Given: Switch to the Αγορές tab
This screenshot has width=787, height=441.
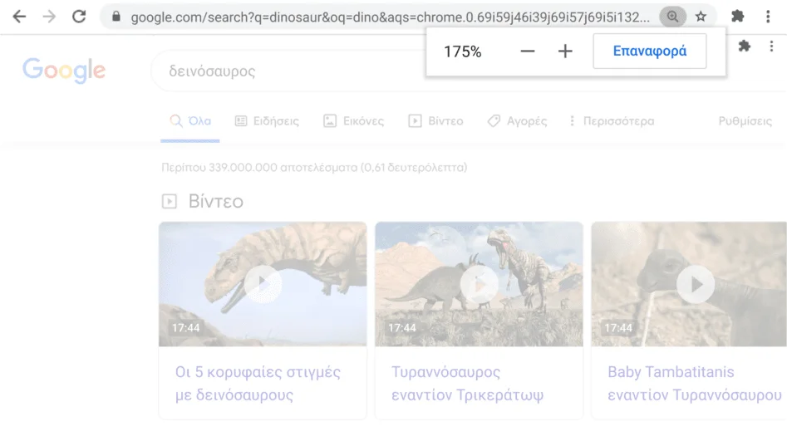Looking at the screenshot, I should coord(517,121).
